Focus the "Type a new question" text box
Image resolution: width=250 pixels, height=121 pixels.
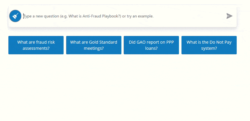coord(122,16)
